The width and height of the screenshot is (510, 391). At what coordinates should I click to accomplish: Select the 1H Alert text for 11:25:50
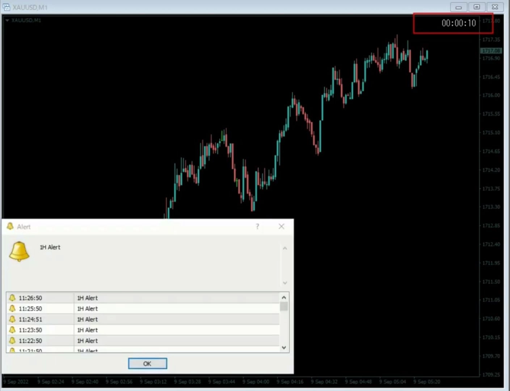(87, 309)
